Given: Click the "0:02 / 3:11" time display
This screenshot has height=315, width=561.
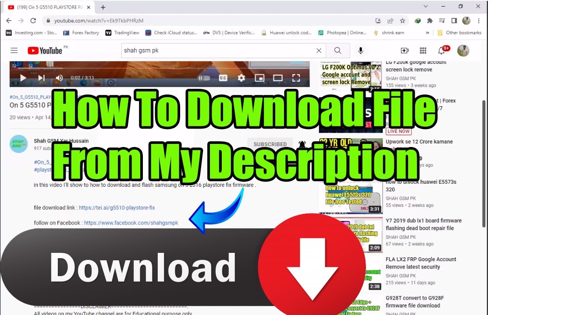Looking at the screenshot, I should point(82,78).
